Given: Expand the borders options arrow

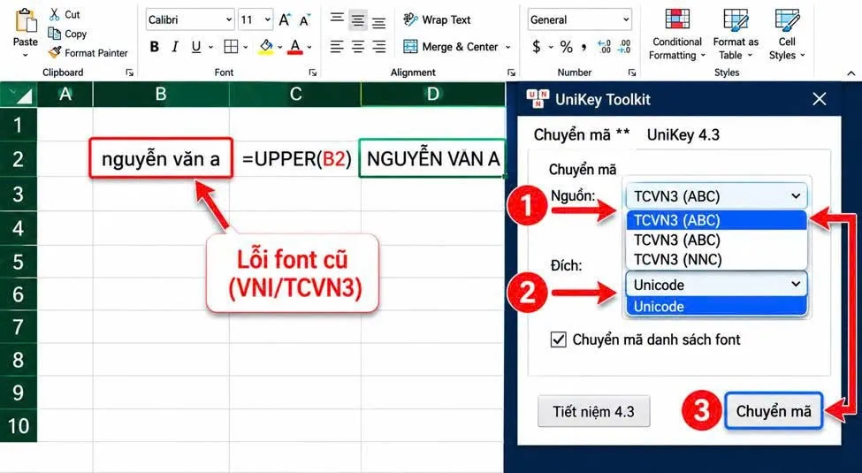Looking at the screenshot, I should (245, 48).
